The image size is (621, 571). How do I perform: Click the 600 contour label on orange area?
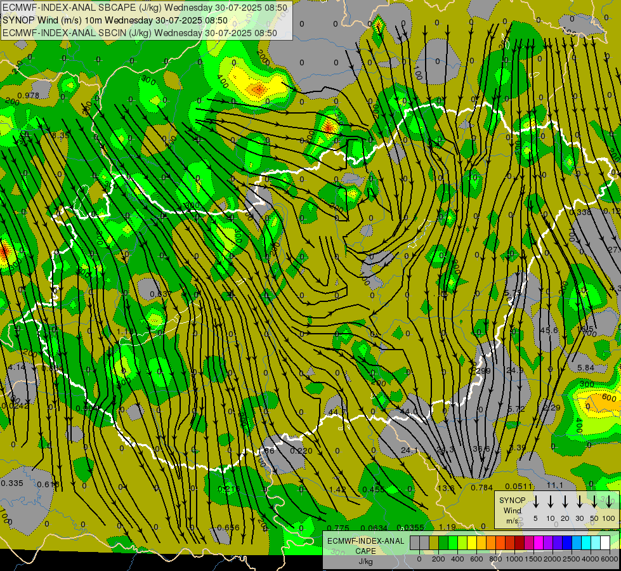[x=609, y=397]
